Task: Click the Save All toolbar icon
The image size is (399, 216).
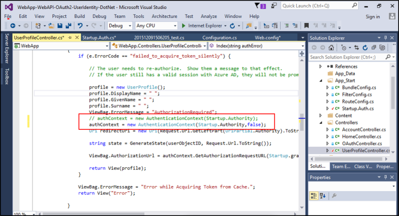Action: 68,25
